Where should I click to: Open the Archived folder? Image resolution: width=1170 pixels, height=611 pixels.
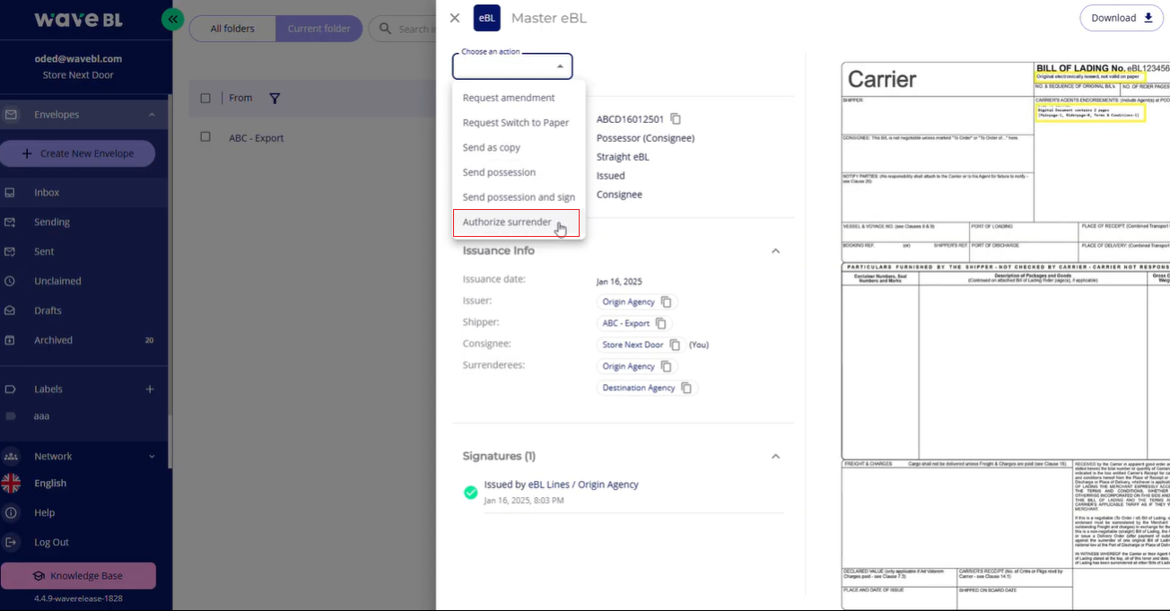pos(84,340)
